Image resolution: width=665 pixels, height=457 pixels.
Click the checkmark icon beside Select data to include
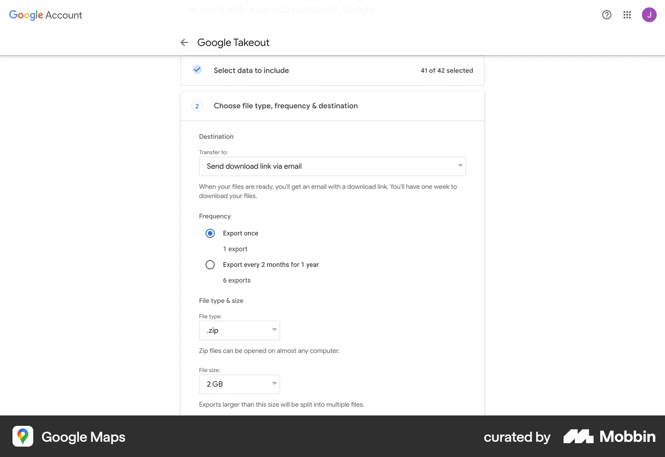(x=197, y=70)
